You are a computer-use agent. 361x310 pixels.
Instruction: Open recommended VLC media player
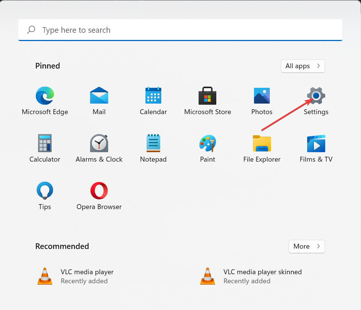pyautogui.click(x=75, y=276)
